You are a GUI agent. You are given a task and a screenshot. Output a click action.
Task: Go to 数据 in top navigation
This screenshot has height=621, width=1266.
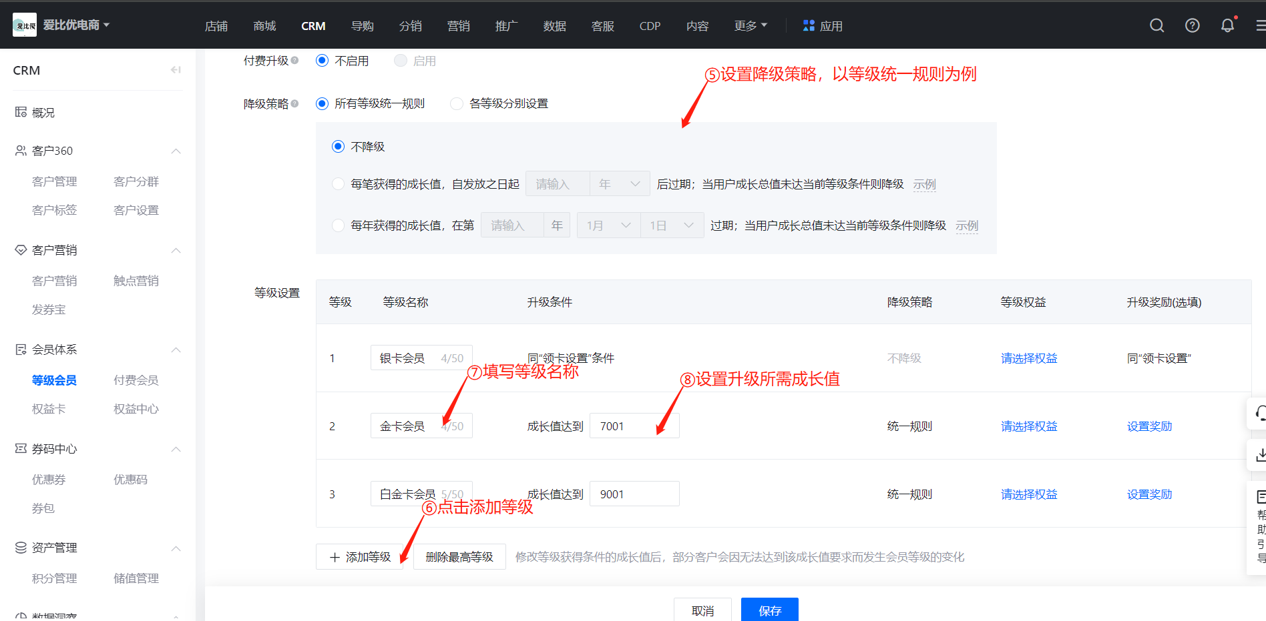554,26
